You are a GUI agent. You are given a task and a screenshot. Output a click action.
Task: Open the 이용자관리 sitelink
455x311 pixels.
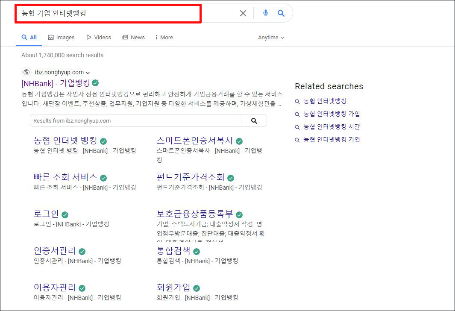point(55,287)
